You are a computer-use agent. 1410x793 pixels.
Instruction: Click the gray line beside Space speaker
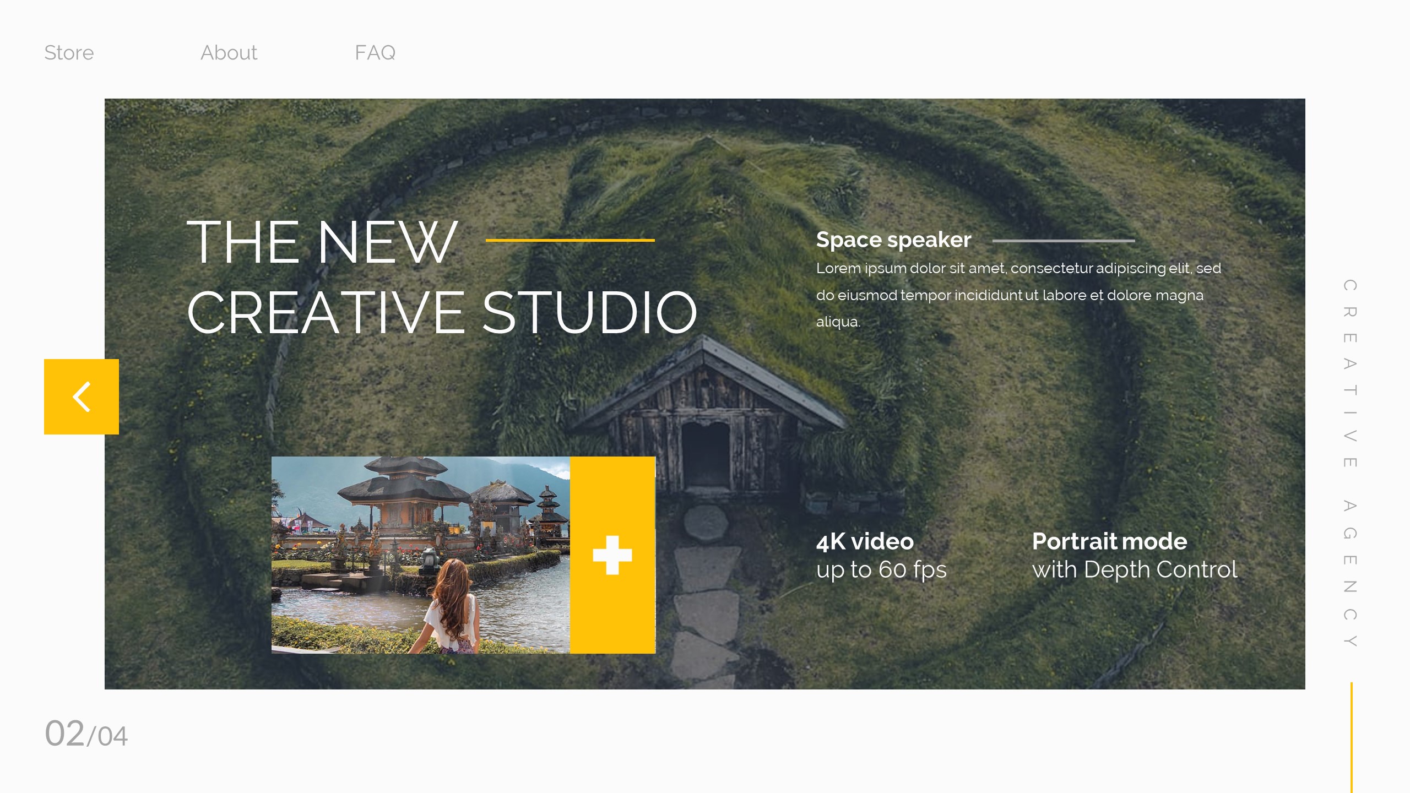pos(1063,241)
